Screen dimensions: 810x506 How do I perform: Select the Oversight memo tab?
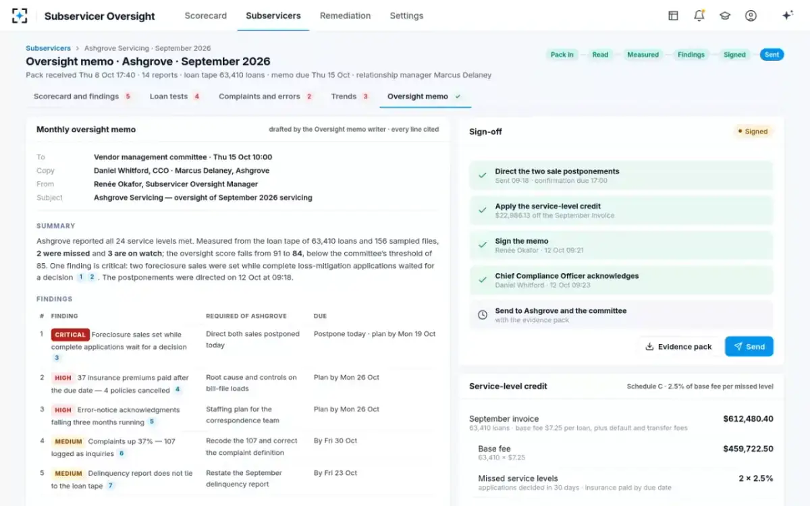[x=425, y=96]
